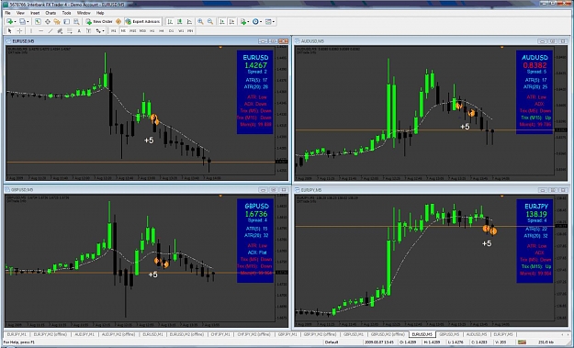574x348 pixels.
Task: Zoom in on the chart
Action: tap(200, 22)
